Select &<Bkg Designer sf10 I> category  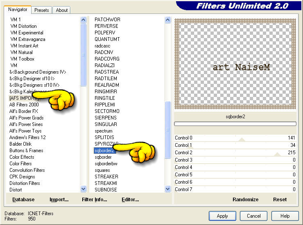pyautogui.click(x=32, y=79)
